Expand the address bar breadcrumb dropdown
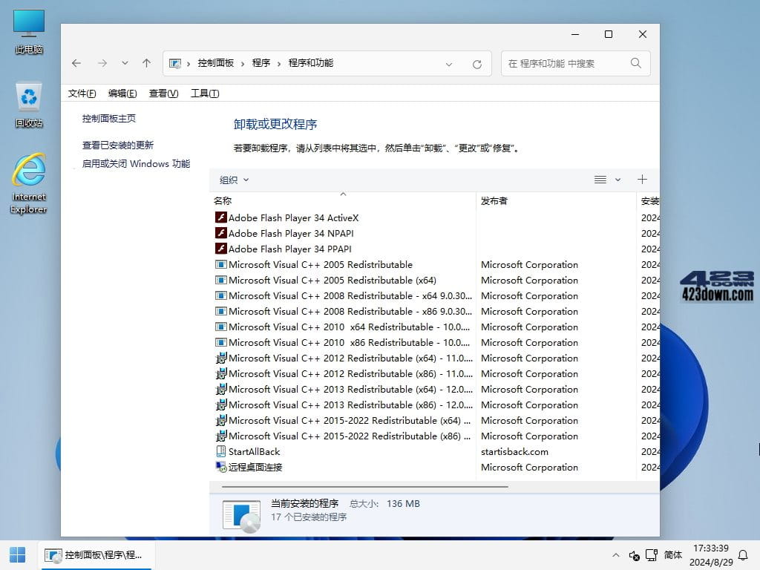The height and width of the screenshot is (570, 760). 449,64
